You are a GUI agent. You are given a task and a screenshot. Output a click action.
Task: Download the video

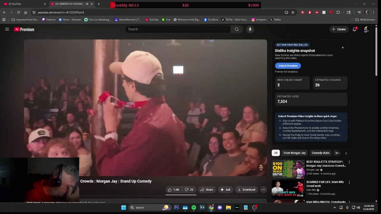pos(246,190)
